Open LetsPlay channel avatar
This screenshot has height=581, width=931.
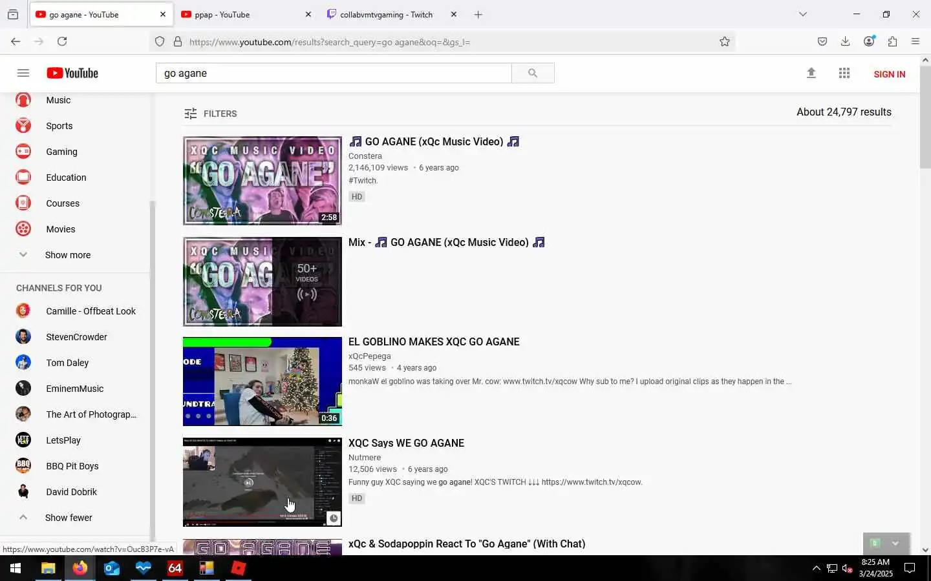[x=23, y=440]
